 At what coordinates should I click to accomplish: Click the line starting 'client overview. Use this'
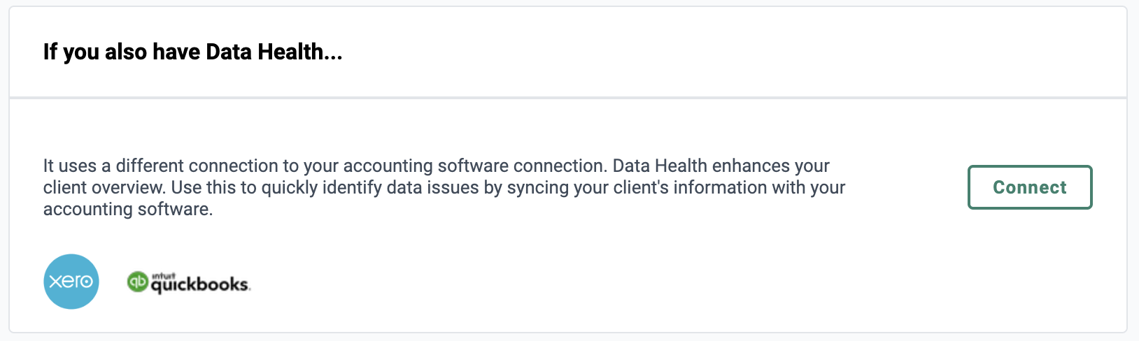[x=444, y=187]
